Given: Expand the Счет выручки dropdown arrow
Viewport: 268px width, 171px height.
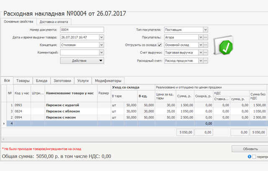Looking at the screenshot, I should [x=201, y=53].
